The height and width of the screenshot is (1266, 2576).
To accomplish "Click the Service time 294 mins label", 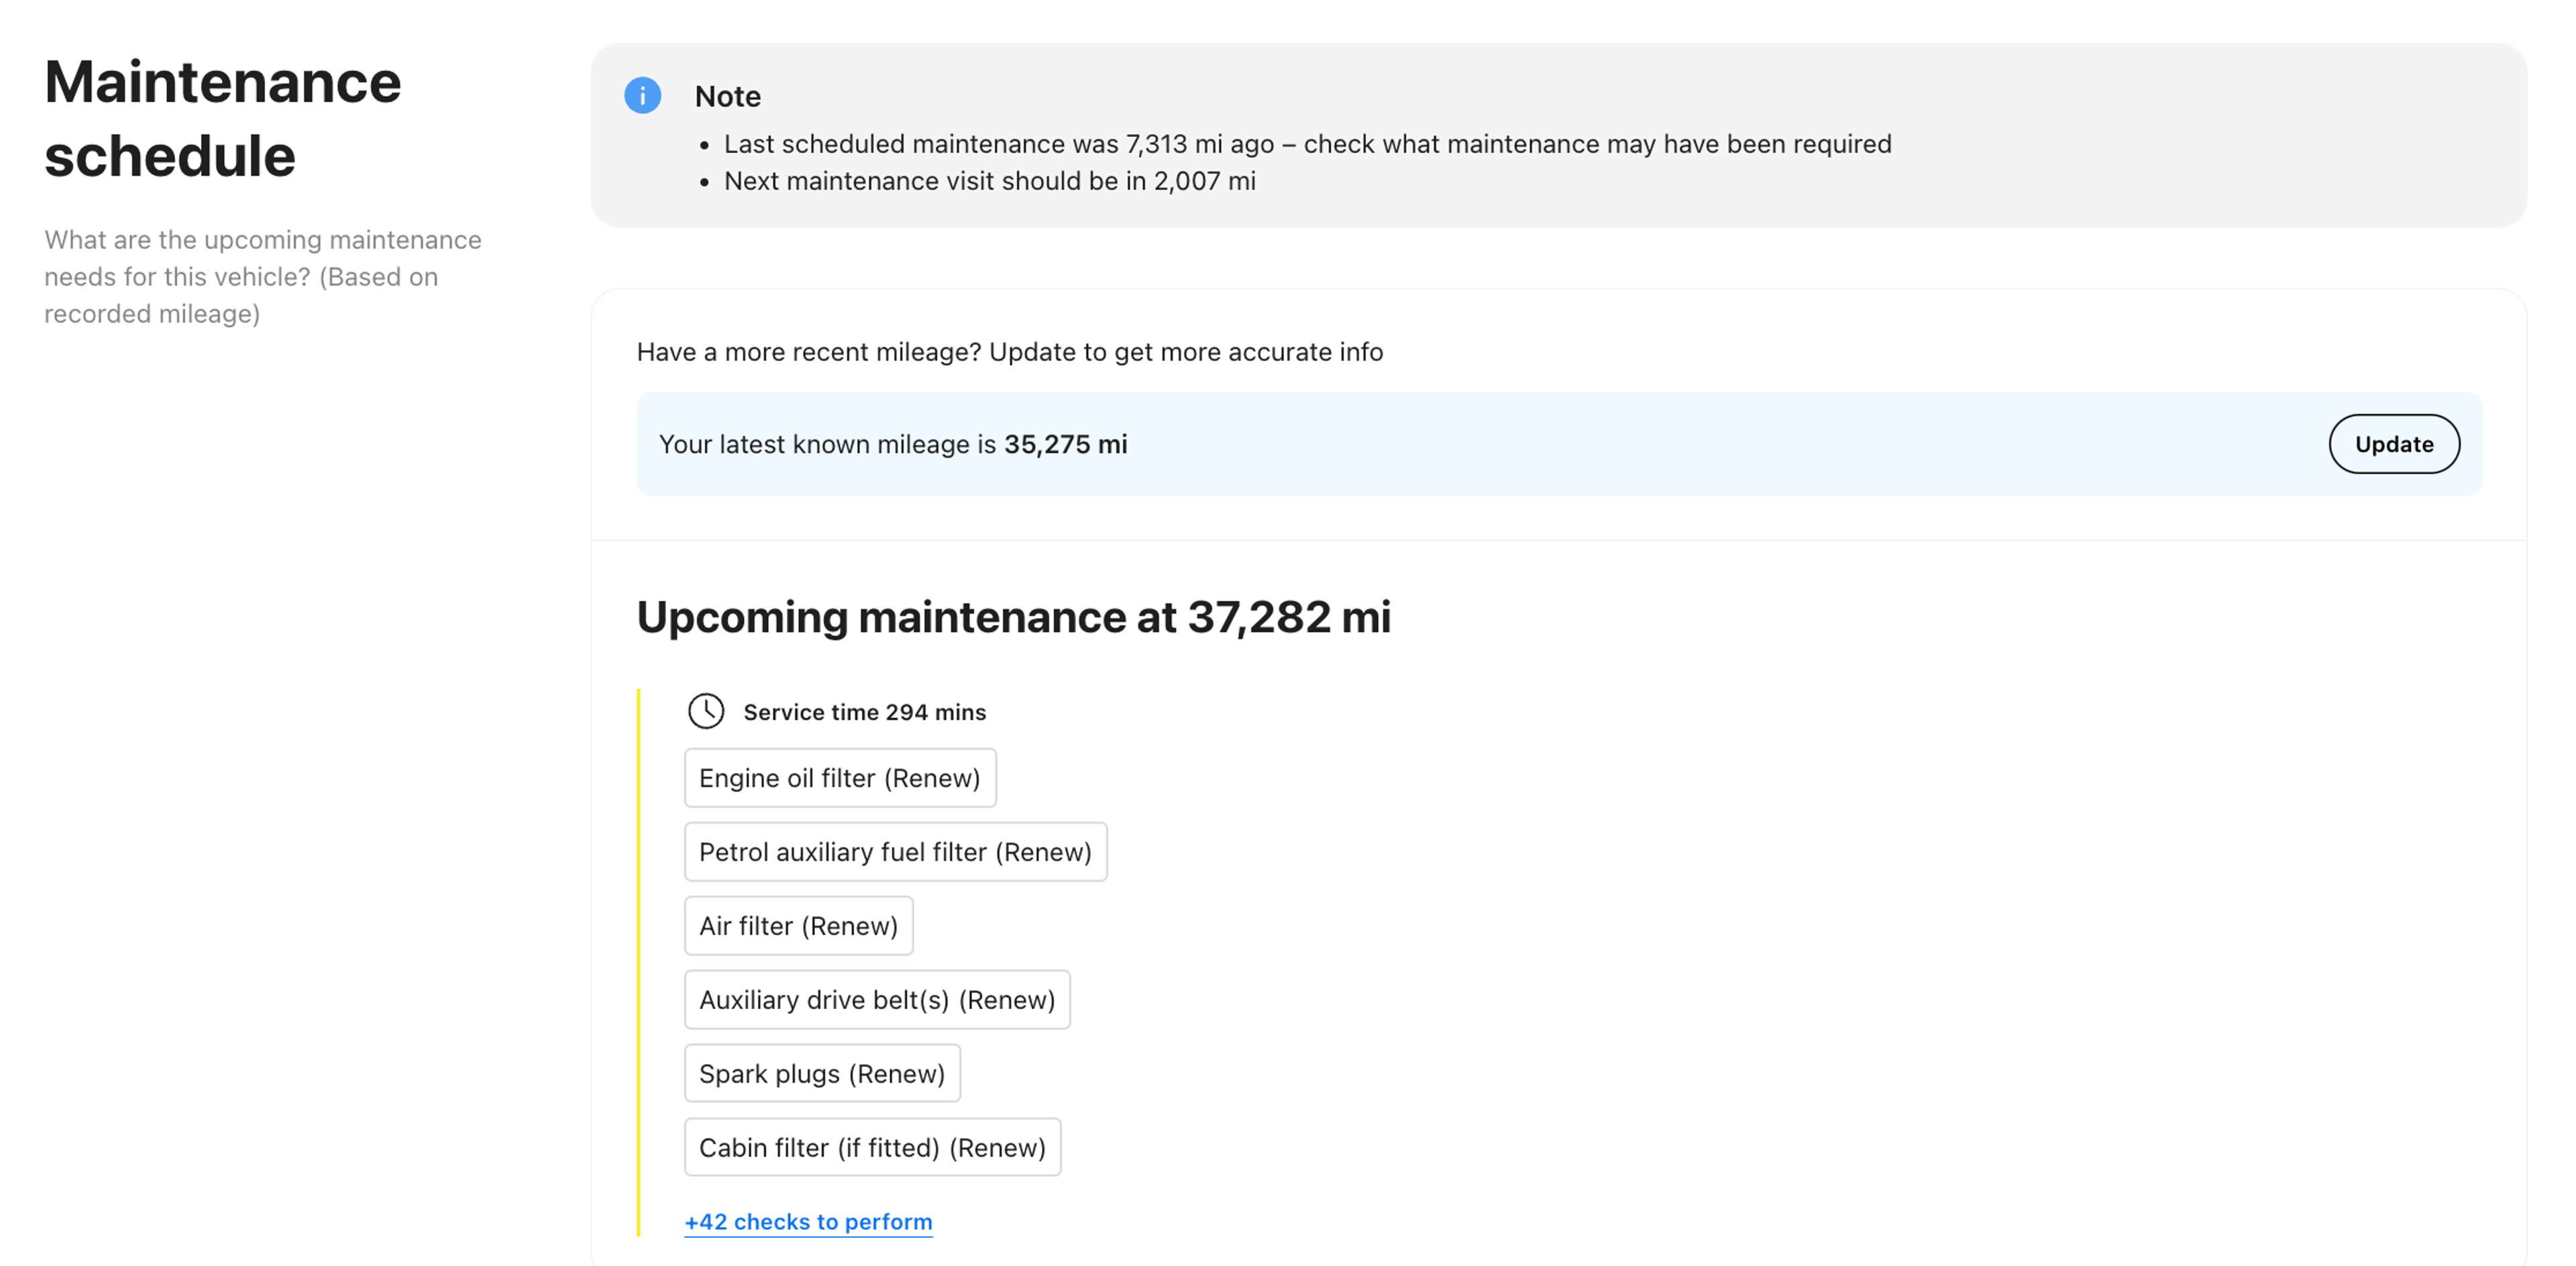I will click(864, 712).
